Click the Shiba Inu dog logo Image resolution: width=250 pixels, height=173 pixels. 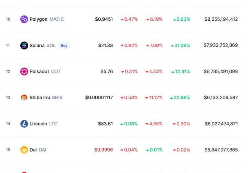point(24,97)
